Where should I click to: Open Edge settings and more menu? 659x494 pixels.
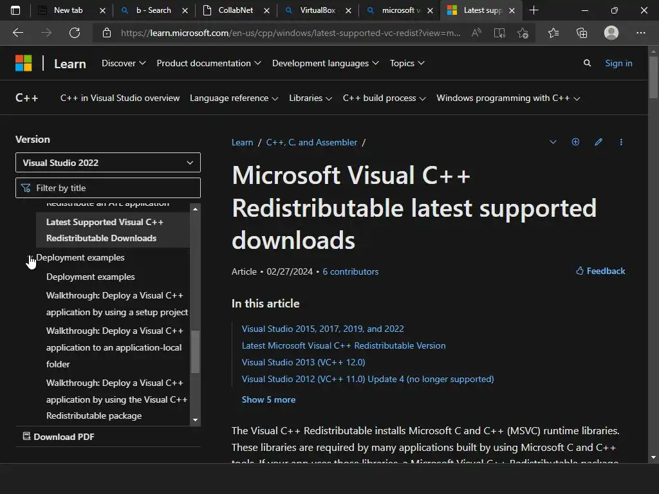(640, 33)
